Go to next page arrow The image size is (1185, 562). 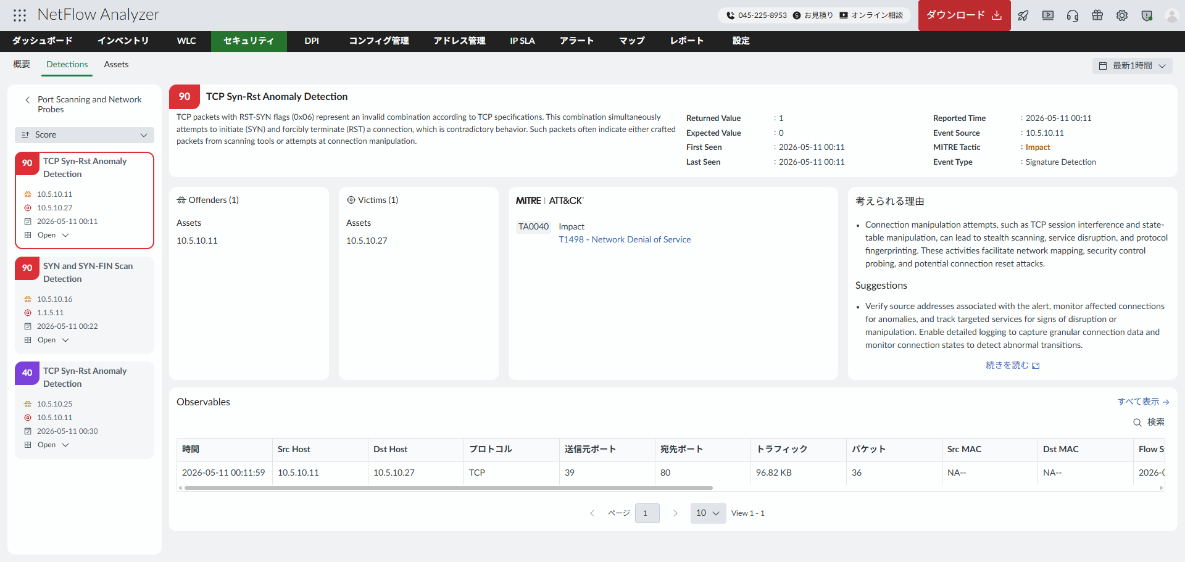(675, 513)
